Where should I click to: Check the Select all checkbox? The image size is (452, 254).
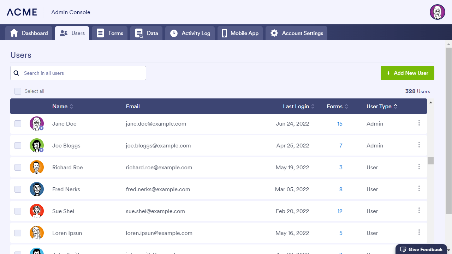click(18, 91)
